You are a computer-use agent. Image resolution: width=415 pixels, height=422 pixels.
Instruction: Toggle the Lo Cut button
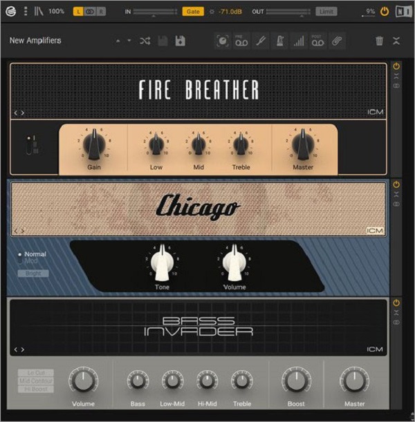36,373
